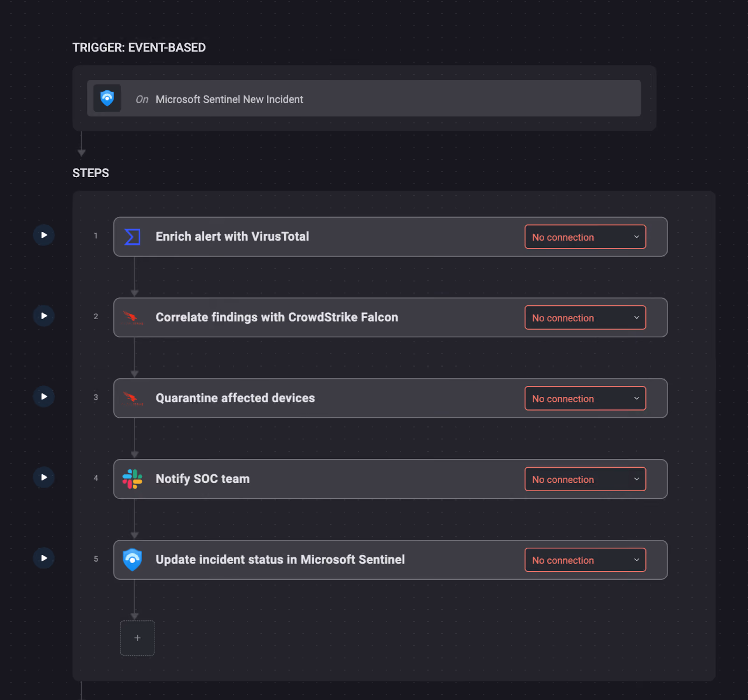Run step 2 Correlate findings play button
This screenshot has width=748, height=700.
pyautogui.click(x=43, y=316)
